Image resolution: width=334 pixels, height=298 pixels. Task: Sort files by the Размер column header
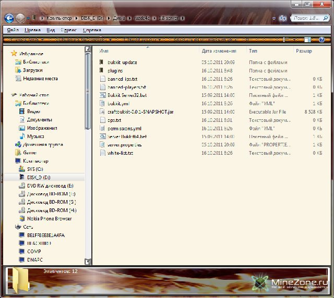[304, 51]
